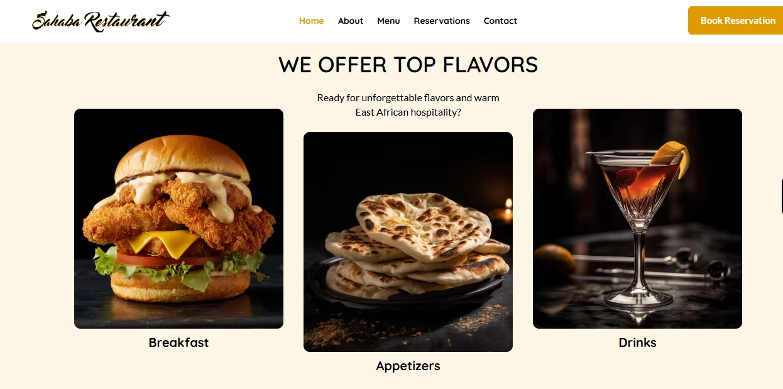
Task: Click the Sahaba Restaurant script logo
Action: (x=101, y=21)
